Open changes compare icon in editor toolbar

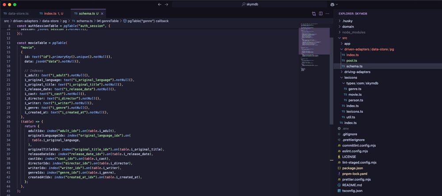coord(314,14)
